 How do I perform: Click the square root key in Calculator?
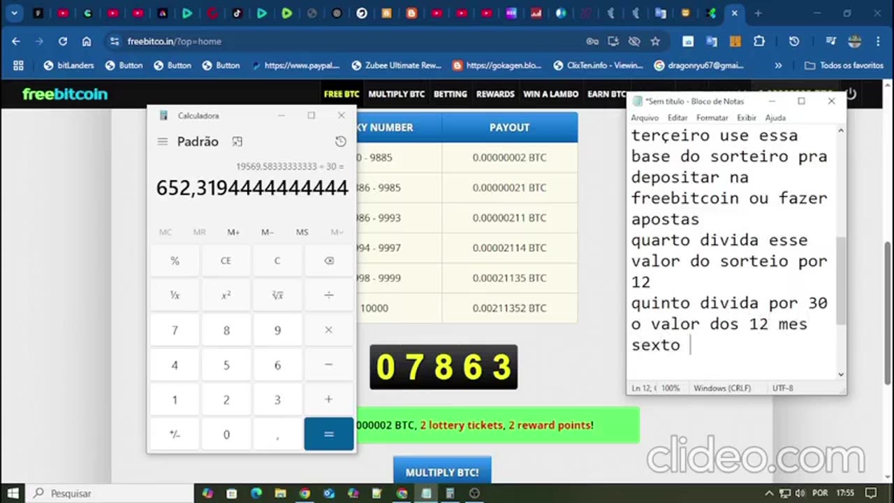(277, 295)
